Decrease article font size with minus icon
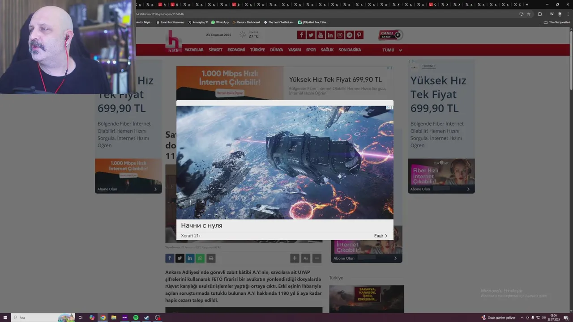This screenshot has height=322, width=573. click(x=317, y=258)
